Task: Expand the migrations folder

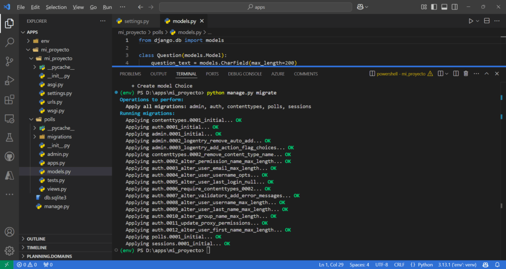Action: coord(35,136)
